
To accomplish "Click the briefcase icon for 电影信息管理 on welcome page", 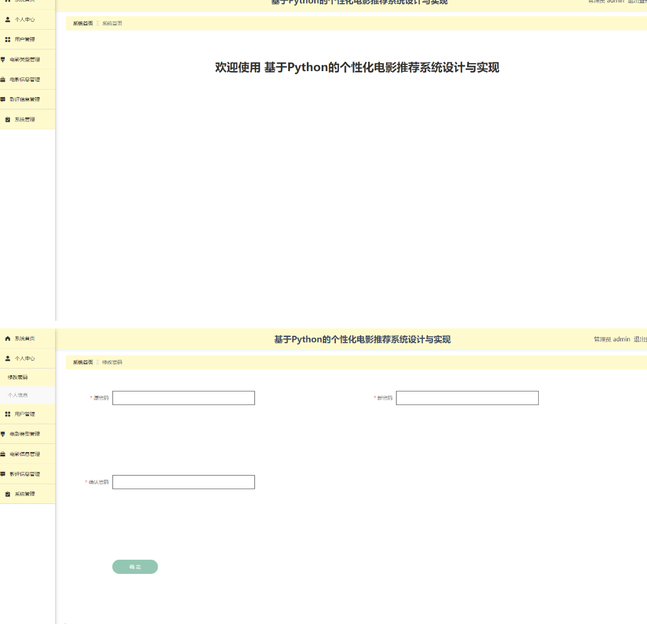I will (2, 80).
